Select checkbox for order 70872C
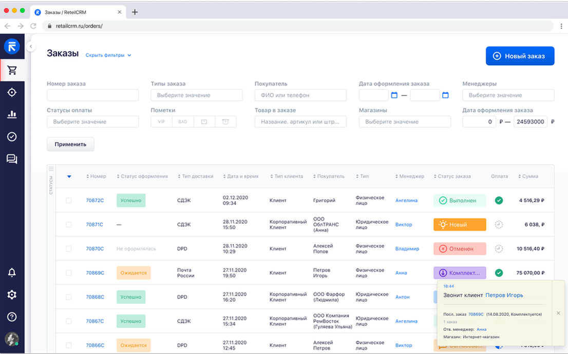Screen dimensions: 568x354 coord(68,200)
